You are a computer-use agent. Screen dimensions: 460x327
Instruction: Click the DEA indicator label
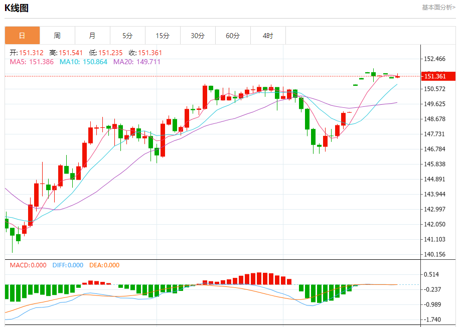104,265
